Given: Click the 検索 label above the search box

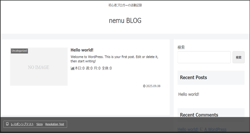Looking at the screenshot, I should click(x=181, y=47).
